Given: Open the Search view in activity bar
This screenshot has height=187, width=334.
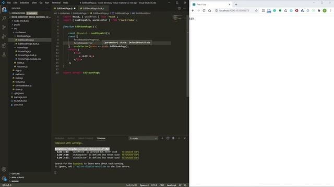Looking at the screenshot, I should coord(4,18).
